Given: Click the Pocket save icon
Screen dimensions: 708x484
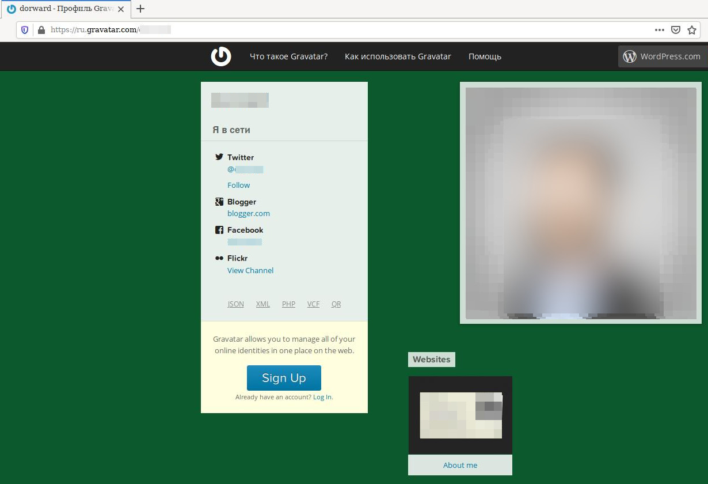Looking at the screenshot, I should click(676, 30).
